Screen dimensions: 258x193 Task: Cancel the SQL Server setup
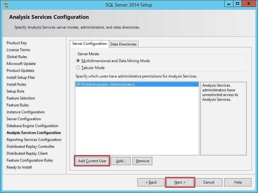209,182
